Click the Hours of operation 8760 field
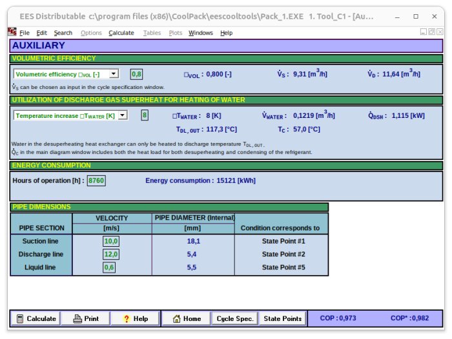452x339 pixels. pyautogui.click(x=96, y=180)
